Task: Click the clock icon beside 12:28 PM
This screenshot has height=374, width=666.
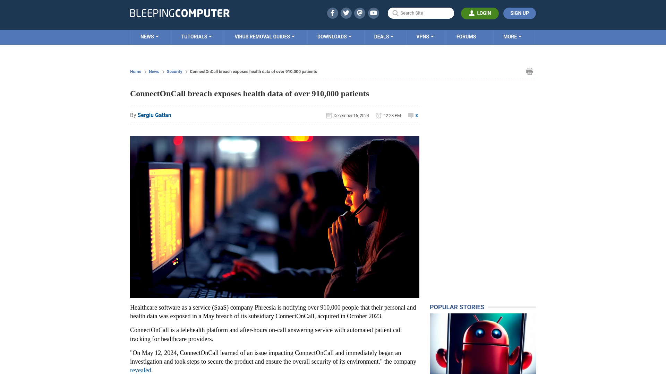Action: click(379, 116)
